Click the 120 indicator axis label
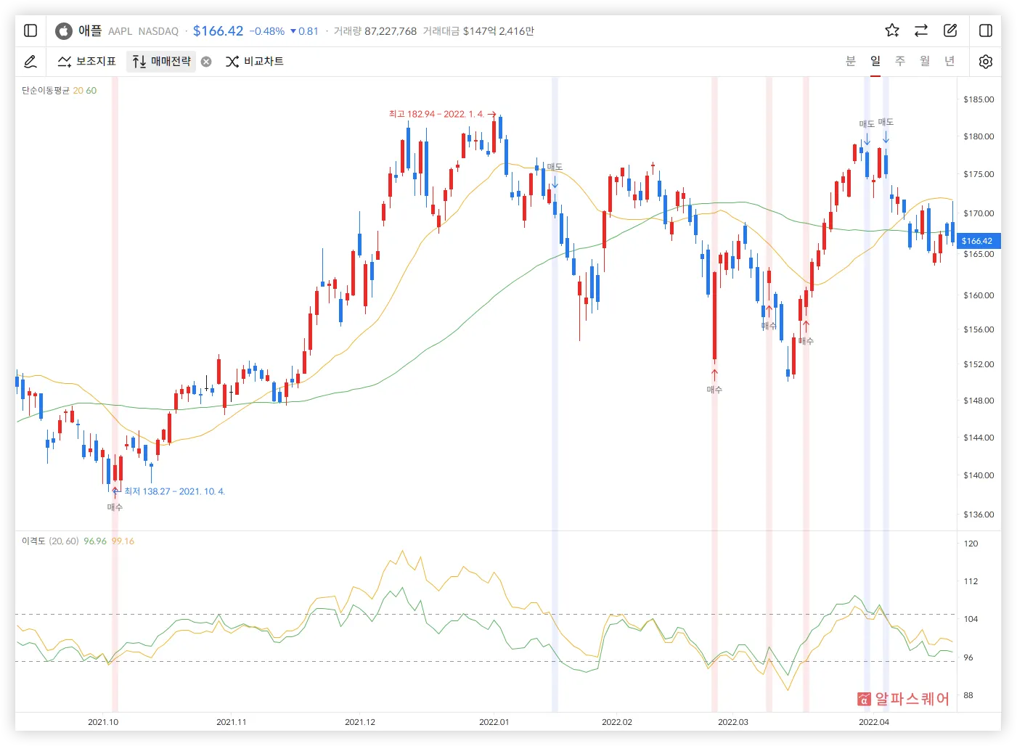Viewport: 1017px width, 746px height. tap(971, 544)
